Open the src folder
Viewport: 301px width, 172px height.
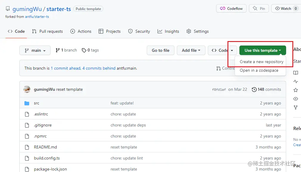(37, 103)
